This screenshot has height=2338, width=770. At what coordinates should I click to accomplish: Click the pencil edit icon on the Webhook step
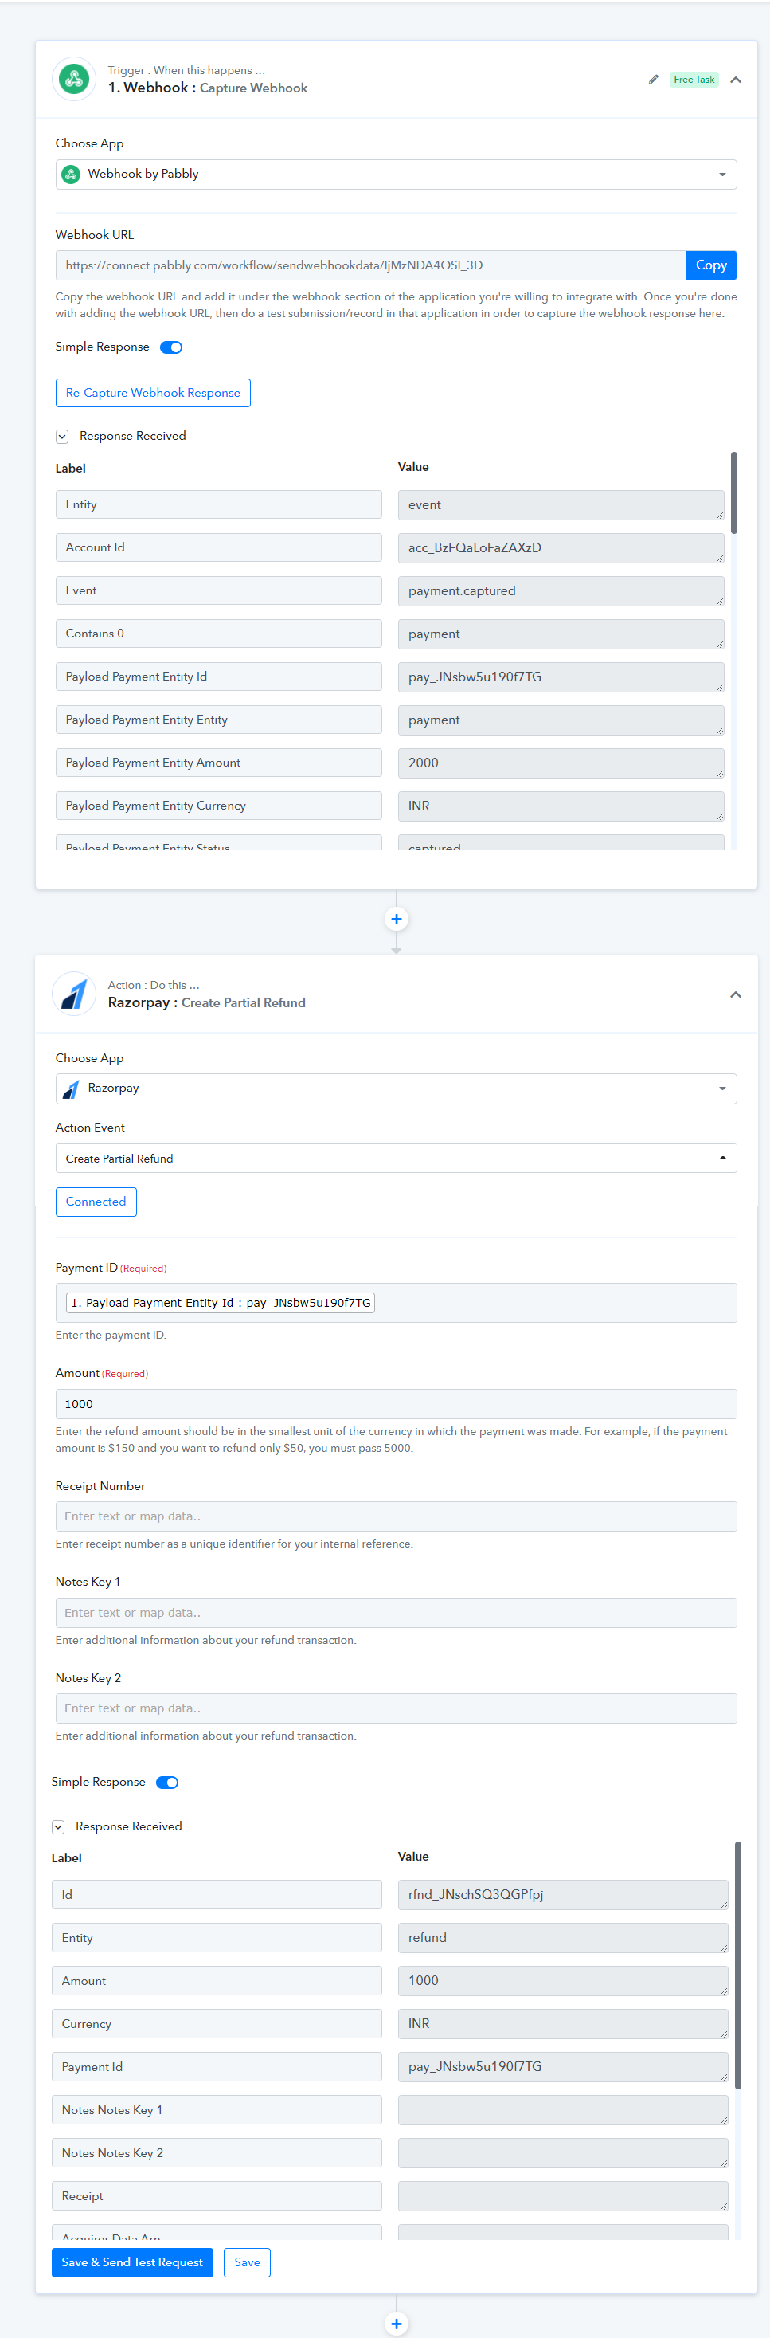(653, 80)
